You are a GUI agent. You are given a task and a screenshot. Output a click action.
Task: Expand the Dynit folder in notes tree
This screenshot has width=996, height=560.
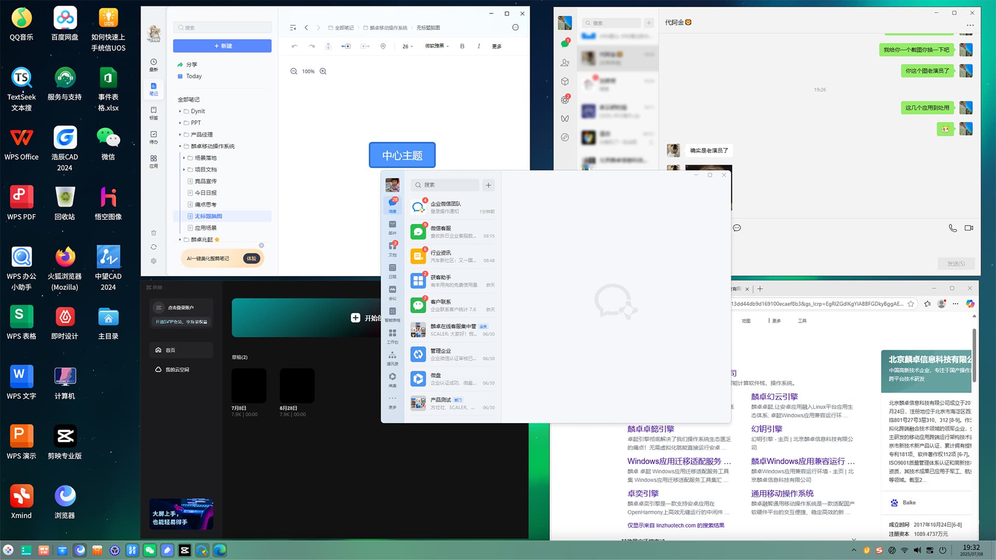[180, 111]
